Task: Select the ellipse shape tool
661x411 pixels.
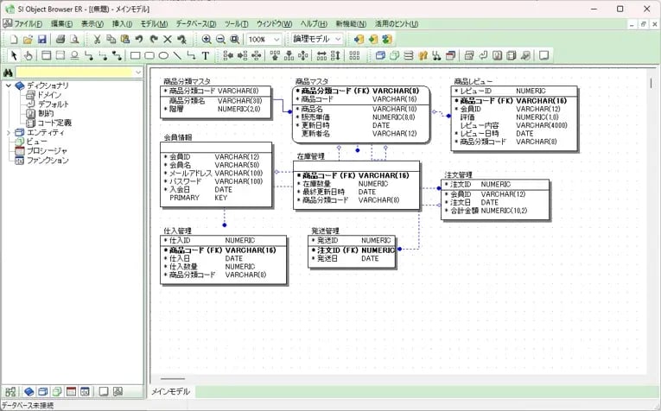Action: point(163,56)
